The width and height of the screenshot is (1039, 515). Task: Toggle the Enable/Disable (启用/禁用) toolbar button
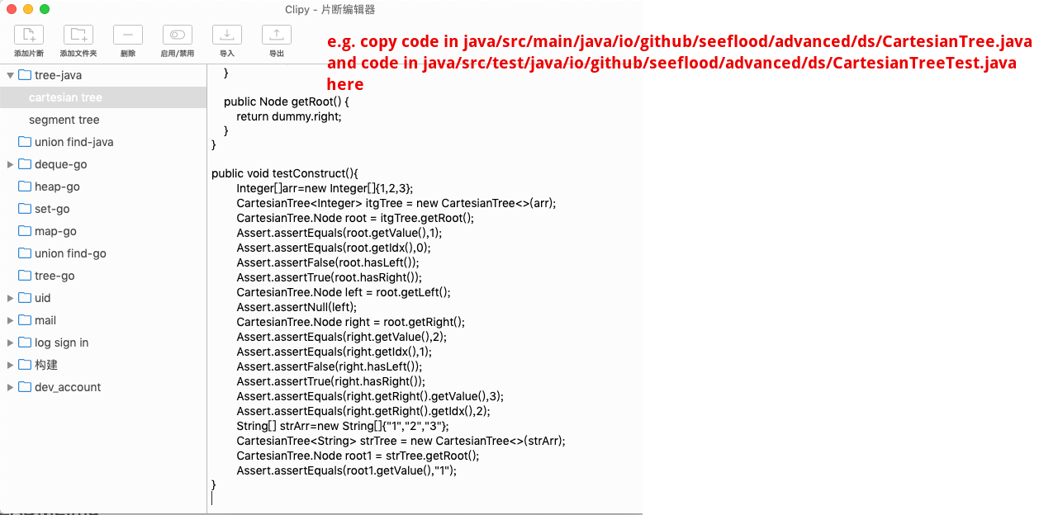click(x=177, y=35)
